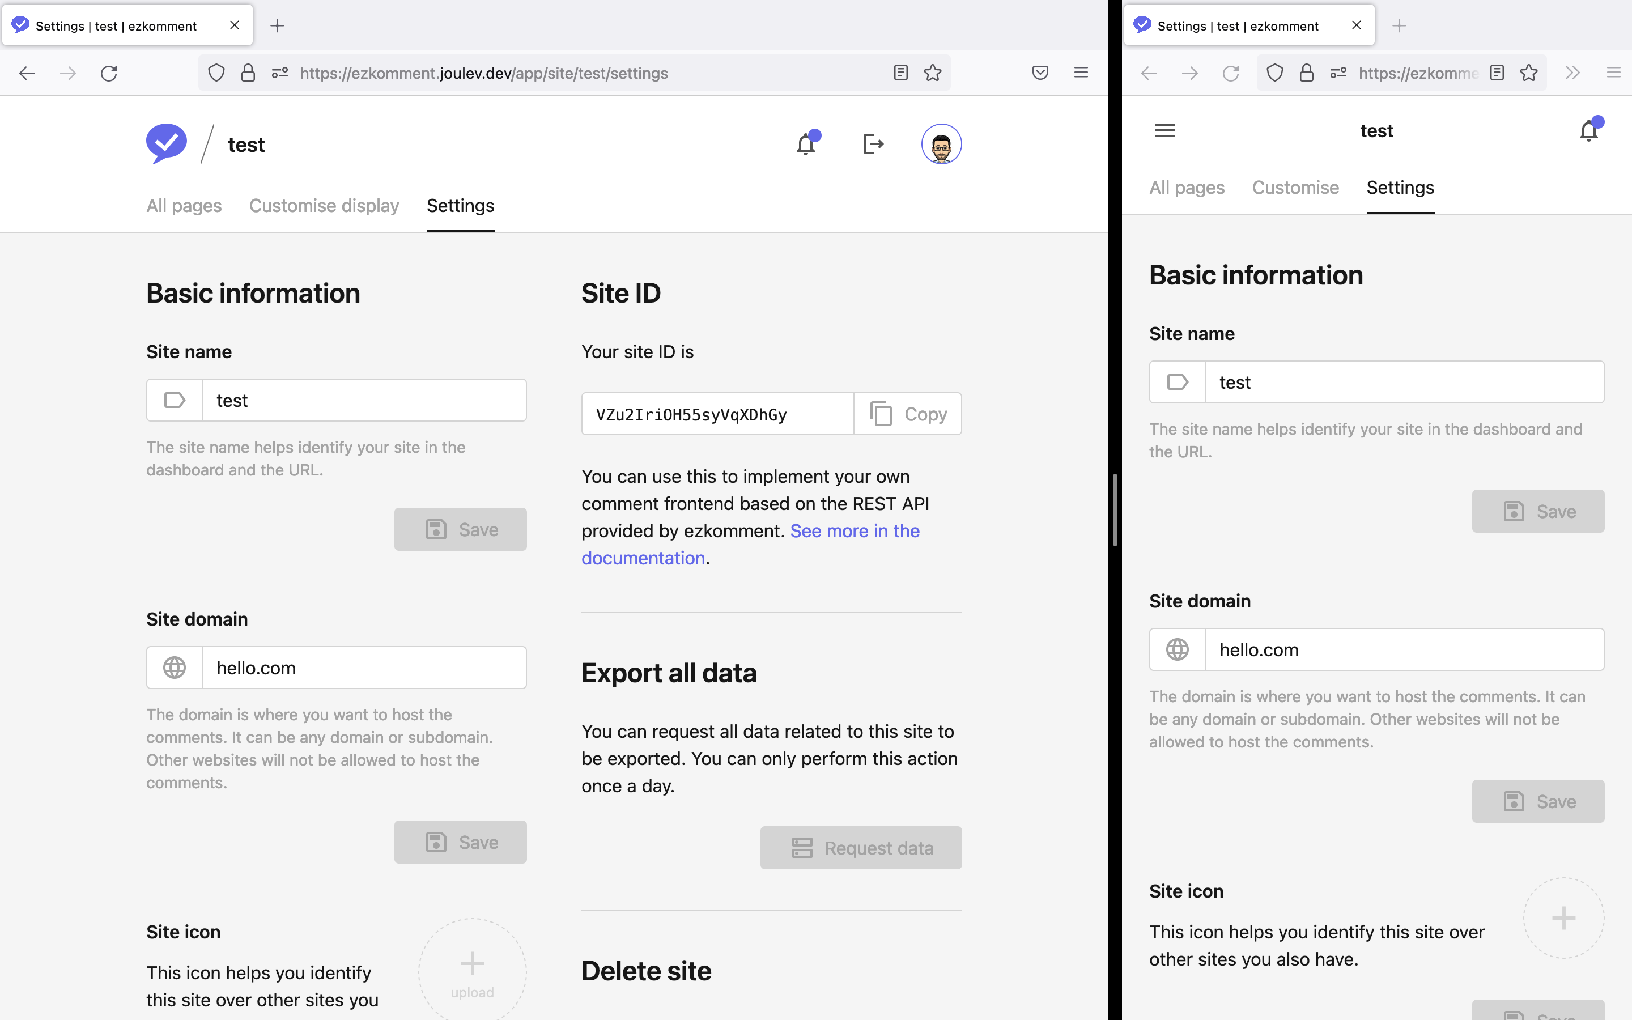Screen dimensions: 1632x1020
Task: Save the page to Pocket
Action: pyautogui.click(x=1040, y=73)
